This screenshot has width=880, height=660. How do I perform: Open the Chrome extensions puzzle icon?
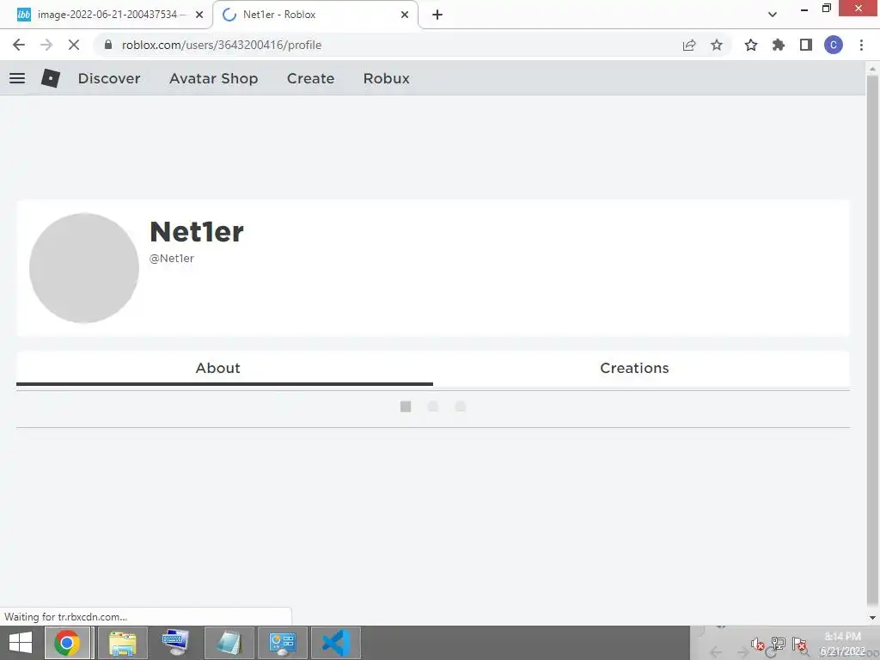(x=779, y=45)
